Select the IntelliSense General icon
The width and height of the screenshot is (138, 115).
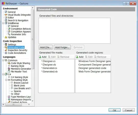9,26
